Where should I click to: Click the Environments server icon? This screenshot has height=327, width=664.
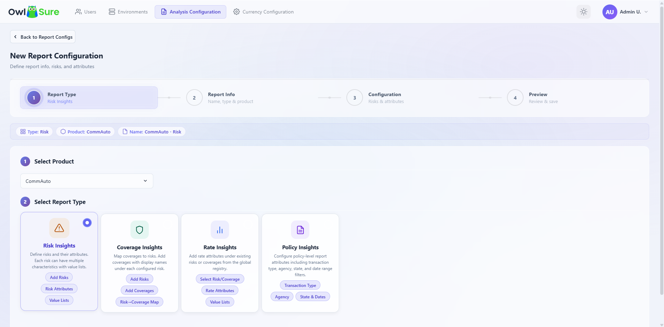(112, 12)
